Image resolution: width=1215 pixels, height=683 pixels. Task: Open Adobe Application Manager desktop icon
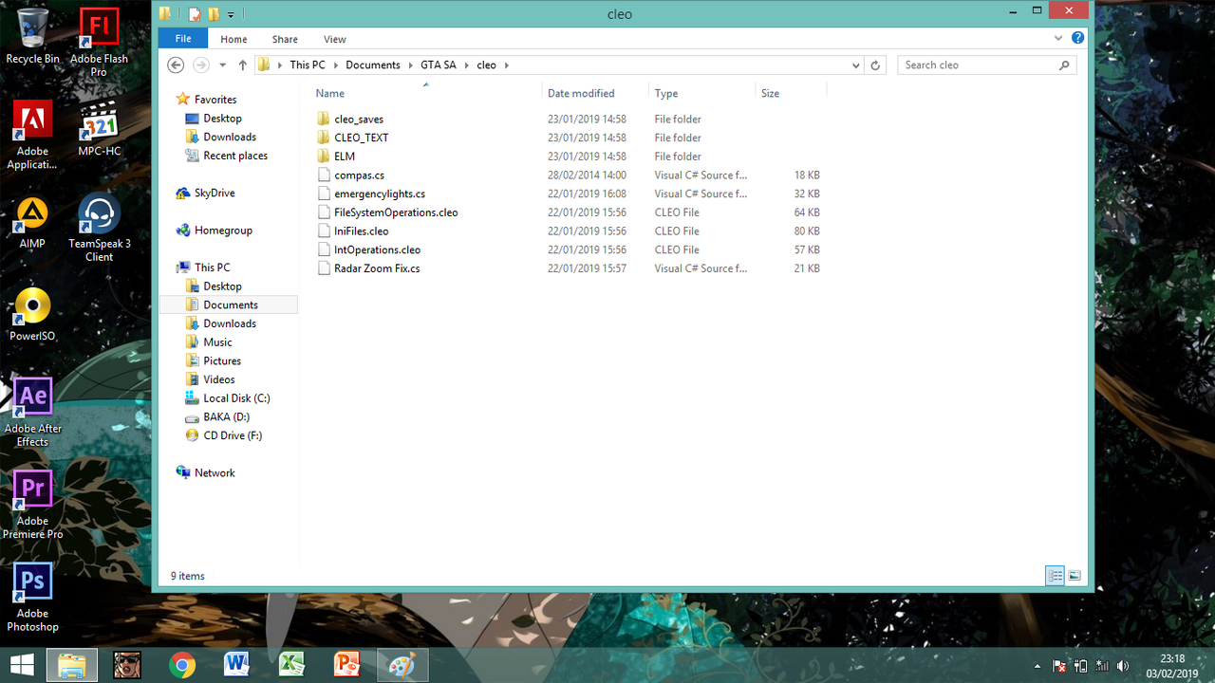[x=32, y=135]
